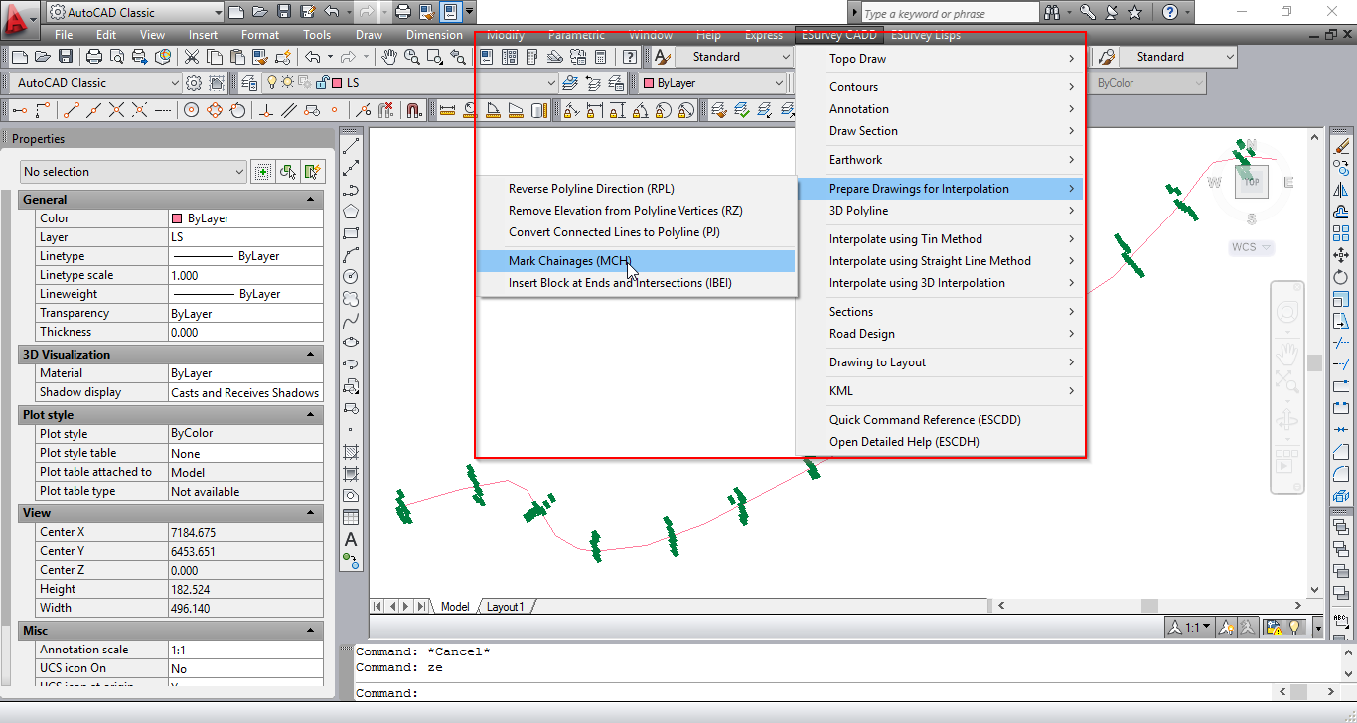Click the Multiline Text tool icon

(x=351, y=539)
